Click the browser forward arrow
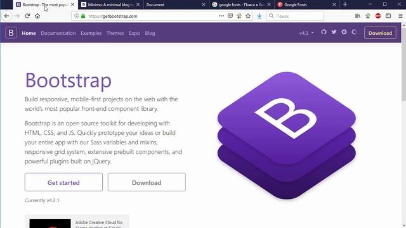 [x=17, y=16]
